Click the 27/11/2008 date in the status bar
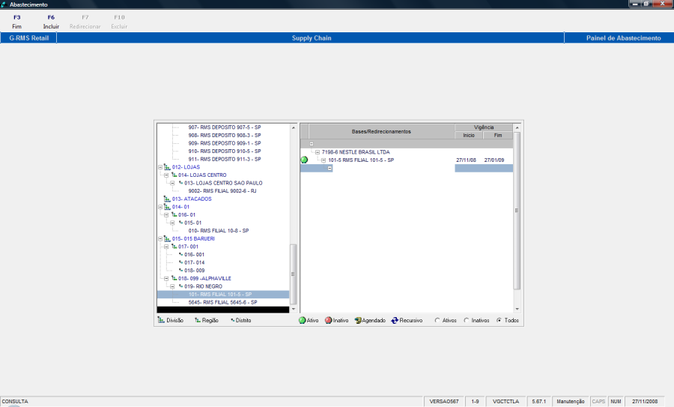 pos(645,402)
